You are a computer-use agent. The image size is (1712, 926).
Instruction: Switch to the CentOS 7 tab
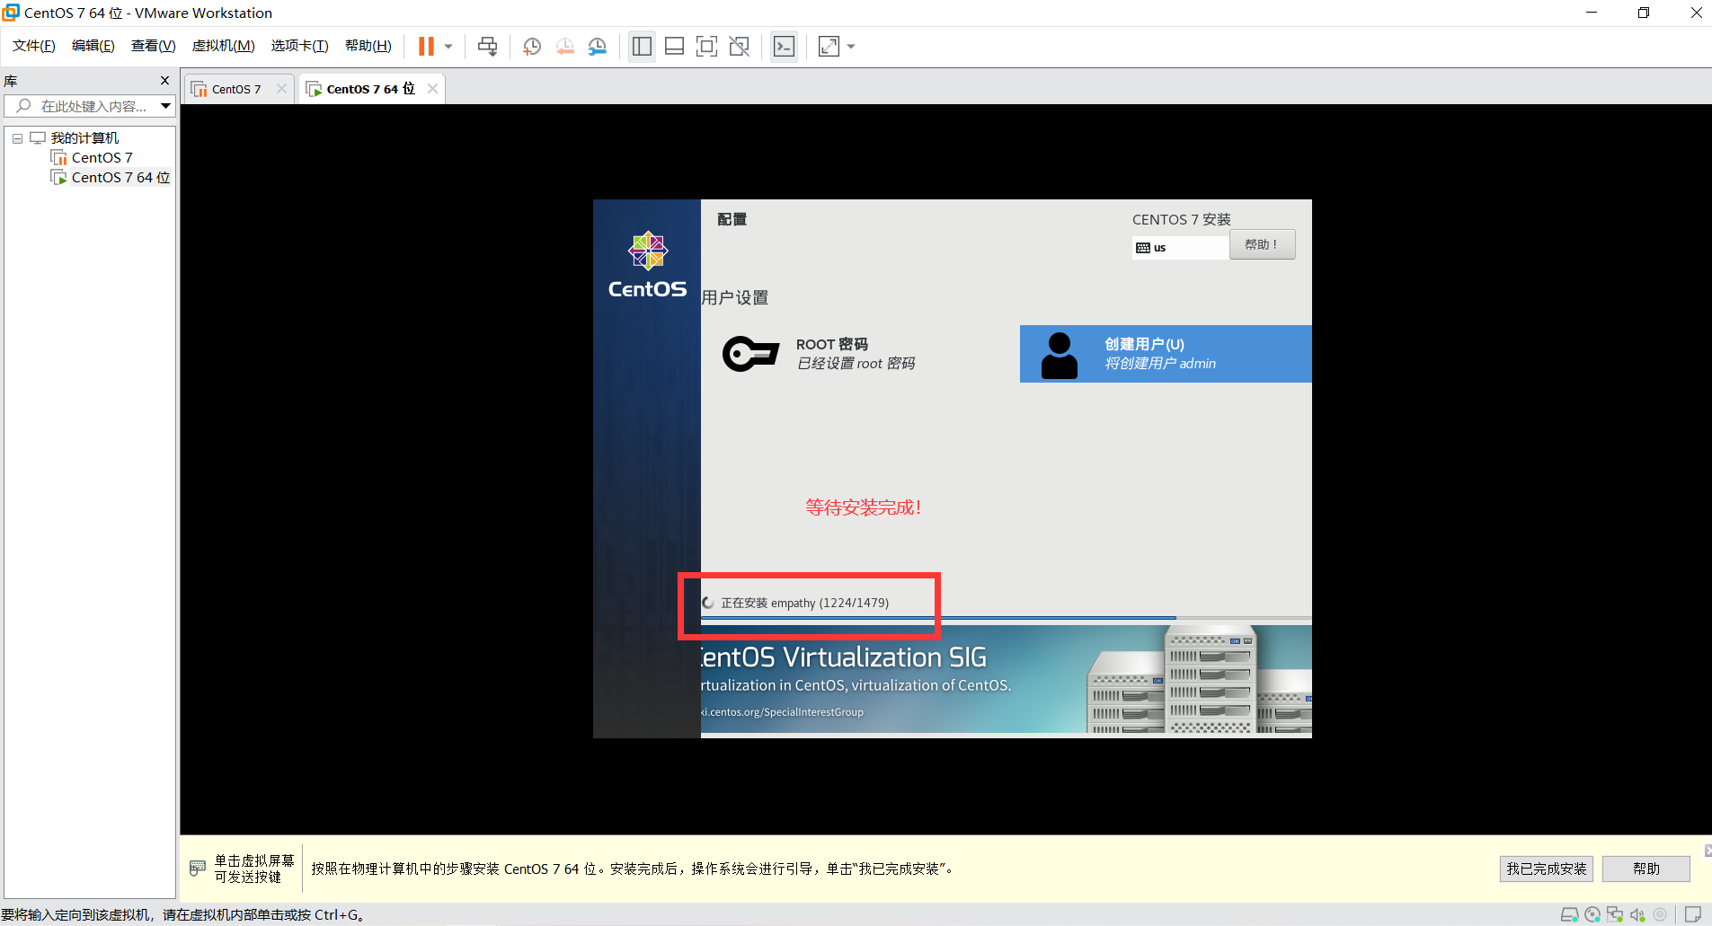pos(236,89)
